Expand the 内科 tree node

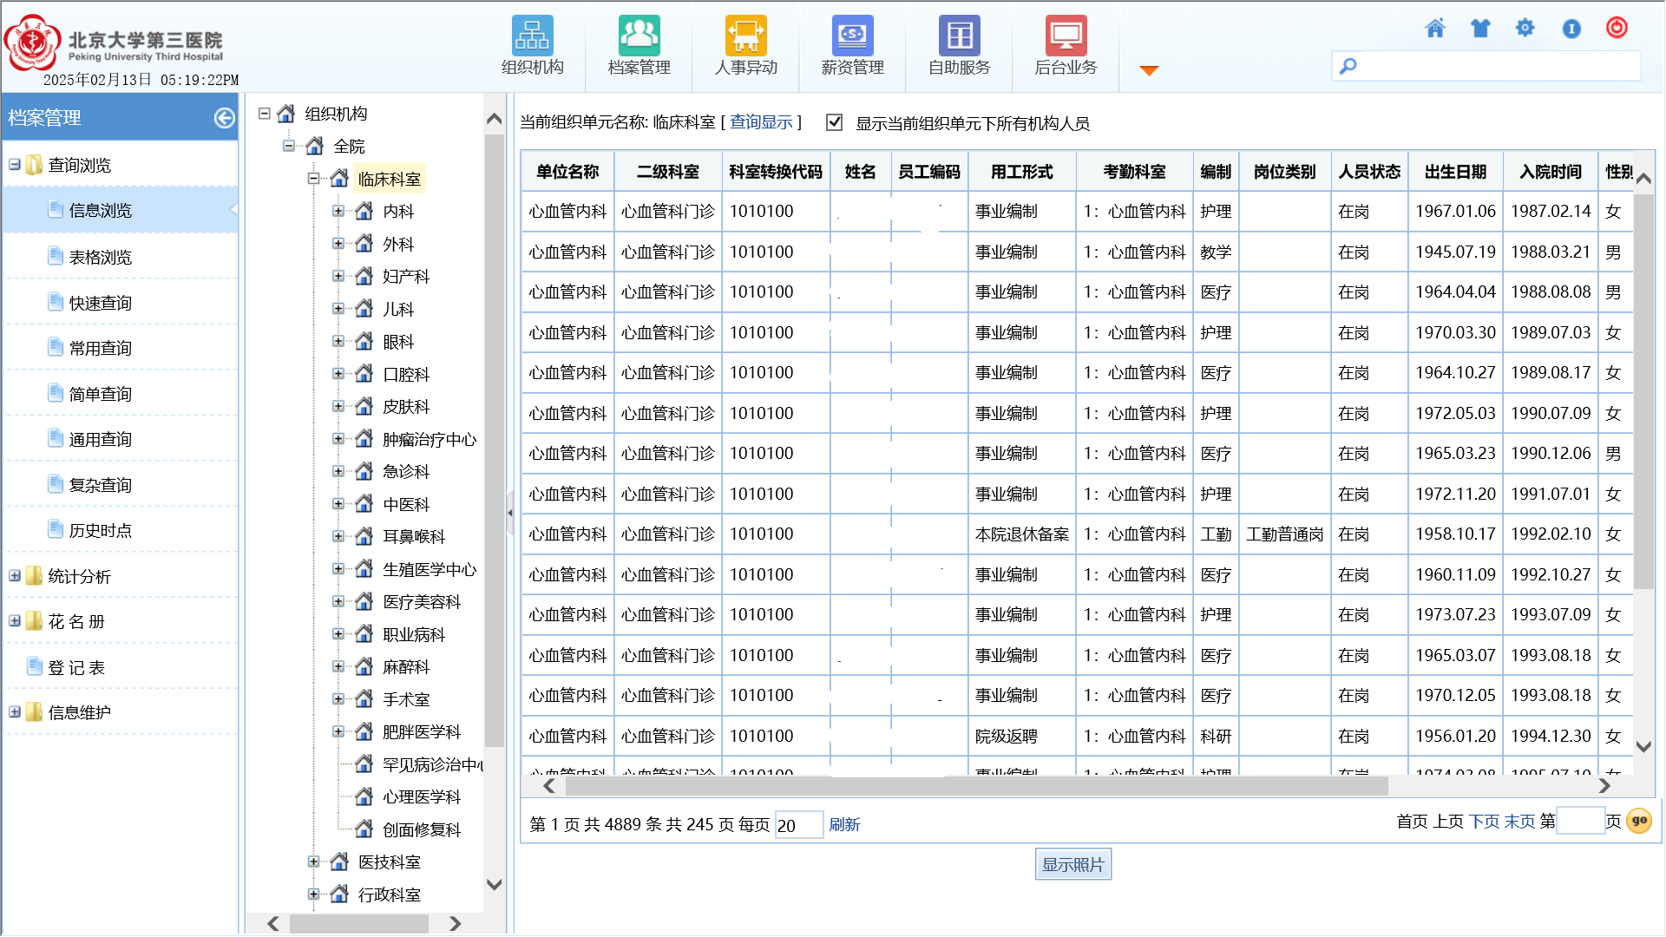pyautogui.click(x=338, y=211)
